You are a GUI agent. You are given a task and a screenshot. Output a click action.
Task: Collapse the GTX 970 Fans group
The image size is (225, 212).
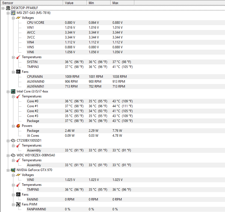[x=13, y=195]
